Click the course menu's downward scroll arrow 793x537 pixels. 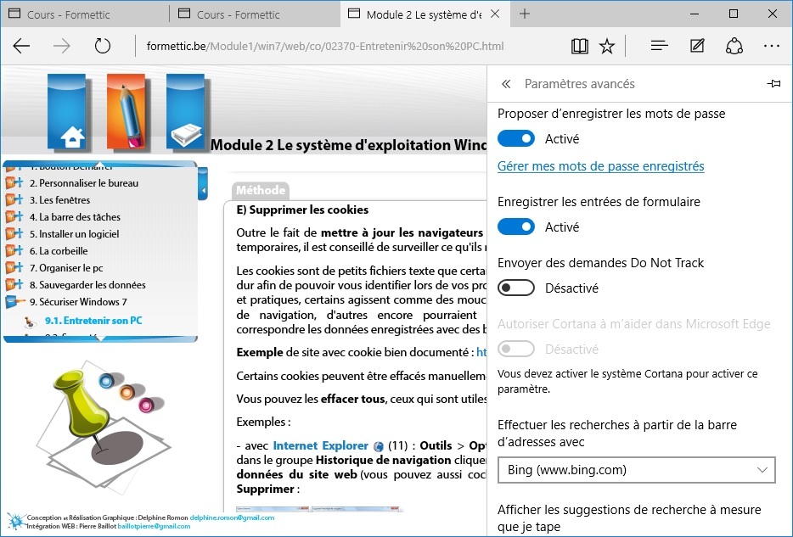(x=100, y=339)
